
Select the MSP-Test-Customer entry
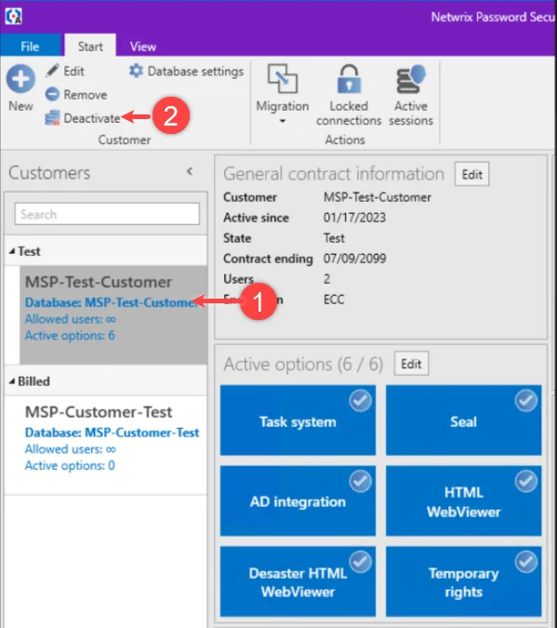tap(113, 314)
